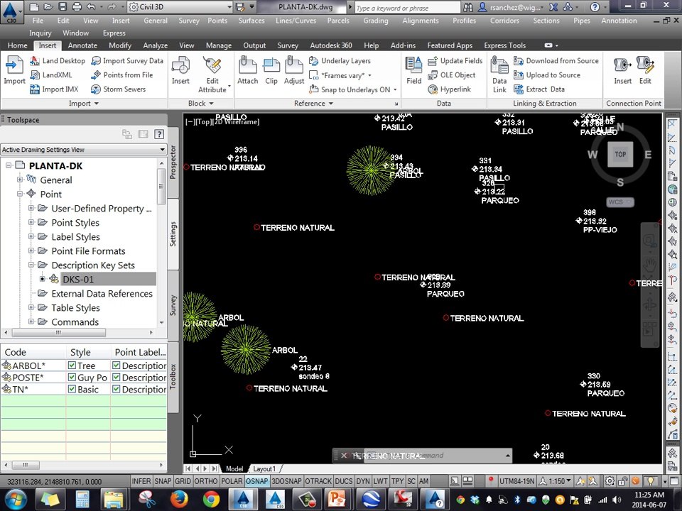Select Import IMX tool
Viewport: 682px width, 511px height.
click(54, 89)
